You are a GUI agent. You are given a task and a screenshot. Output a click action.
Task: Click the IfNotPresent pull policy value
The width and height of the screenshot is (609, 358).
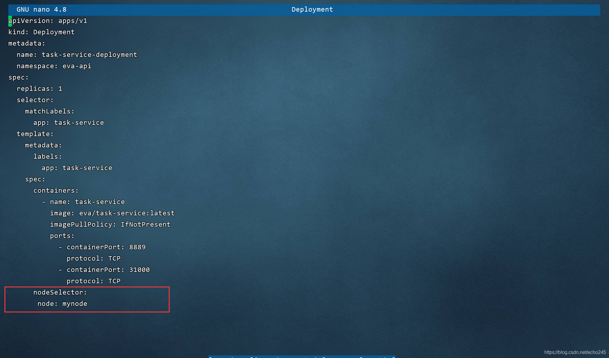pyautogui.click(x=146, y=225)
